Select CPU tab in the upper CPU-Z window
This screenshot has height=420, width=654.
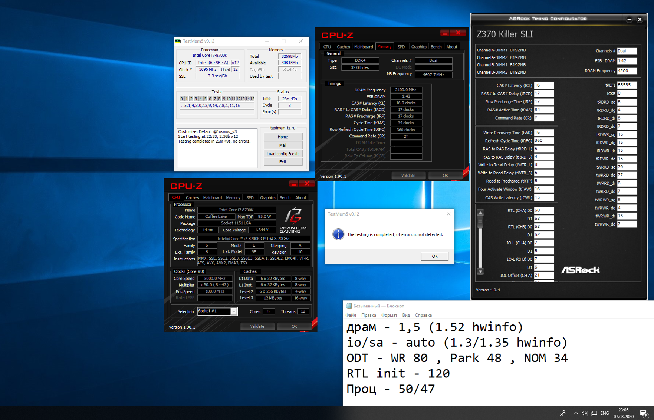[327, 47]
